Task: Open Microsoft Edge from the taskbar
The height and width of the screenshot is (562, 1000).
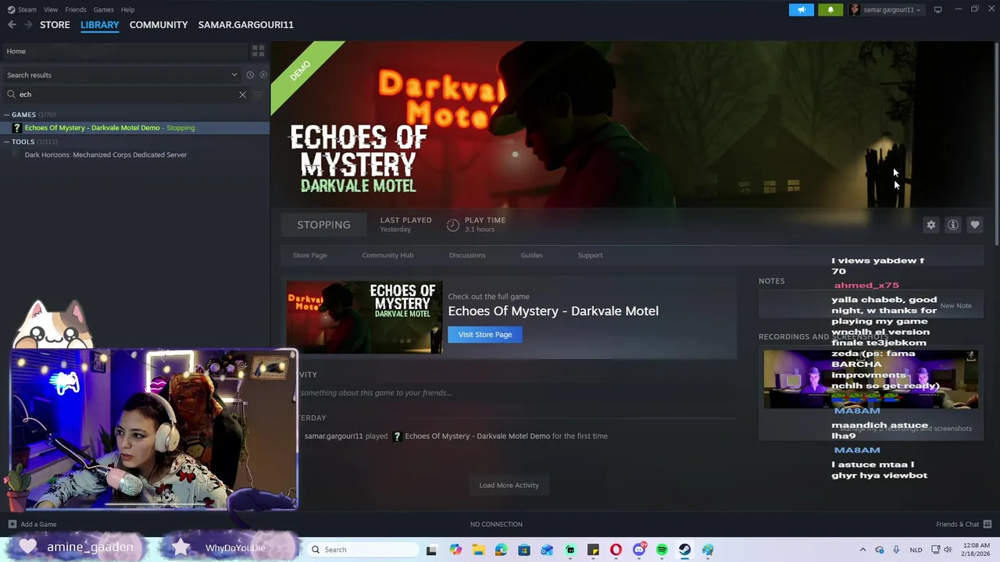Action: [501, 550]
